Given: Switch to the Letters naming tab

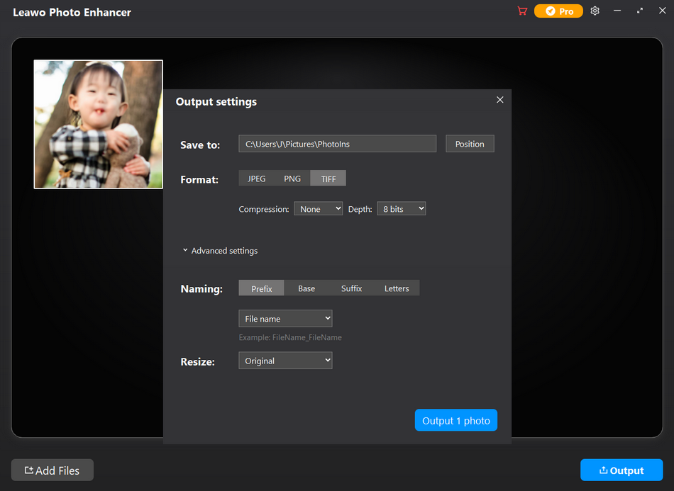Looking at the screenshot, I should [x=397, y=288].
